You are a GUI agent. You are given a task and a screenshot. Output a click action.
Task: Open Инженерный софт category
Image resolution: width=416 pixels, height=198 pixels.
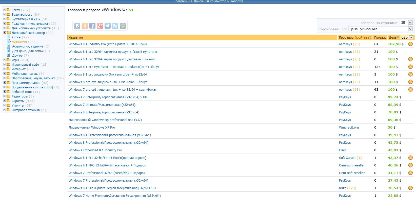[x=25, y=64]
